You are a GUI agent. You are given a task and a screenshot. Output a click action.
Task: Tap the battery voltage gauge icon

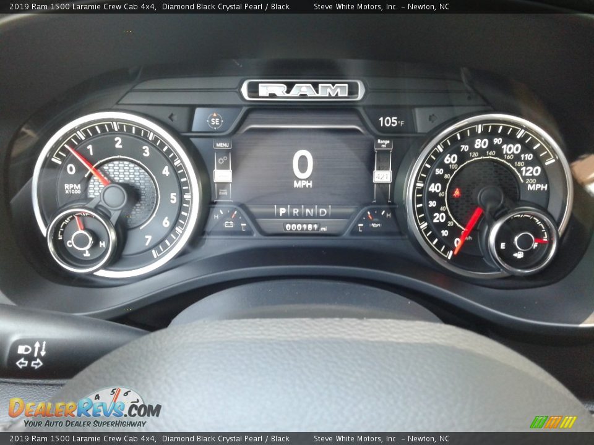click(x=229, y=224)
